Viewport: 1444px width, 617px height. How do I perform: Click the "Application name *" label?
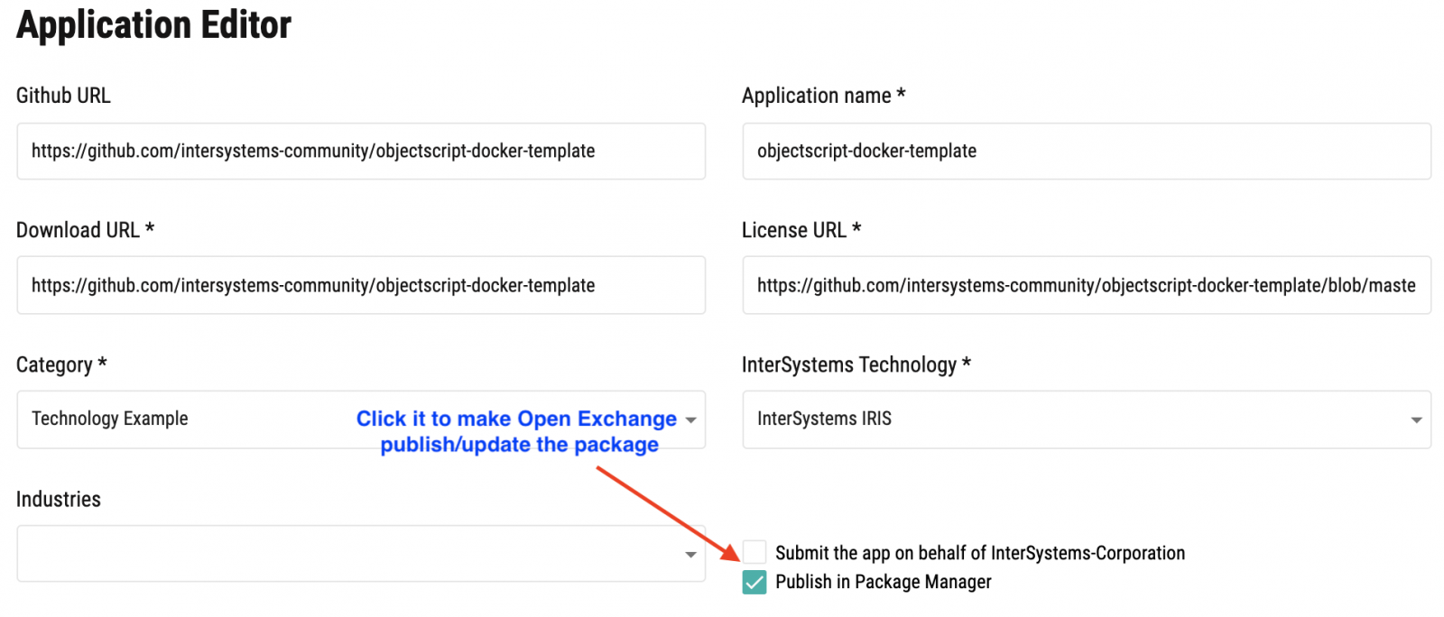pos(823,96)
